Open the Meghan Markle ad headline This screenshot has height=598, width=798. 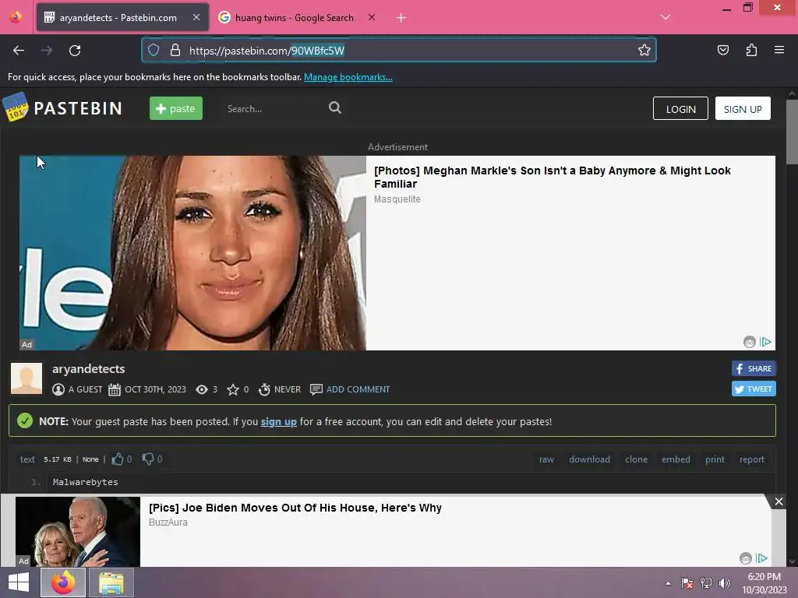[x=553, y=177]
